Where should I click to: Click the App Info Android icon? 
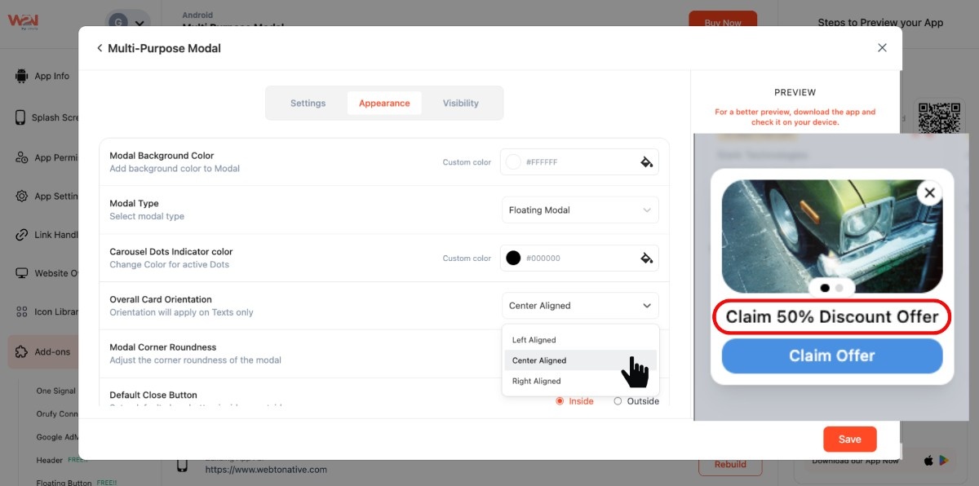click(x=21, y=77)
